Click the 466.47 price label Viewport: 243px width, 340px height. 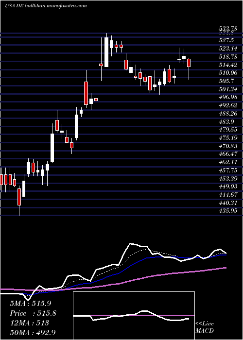(x=228, y=154)
